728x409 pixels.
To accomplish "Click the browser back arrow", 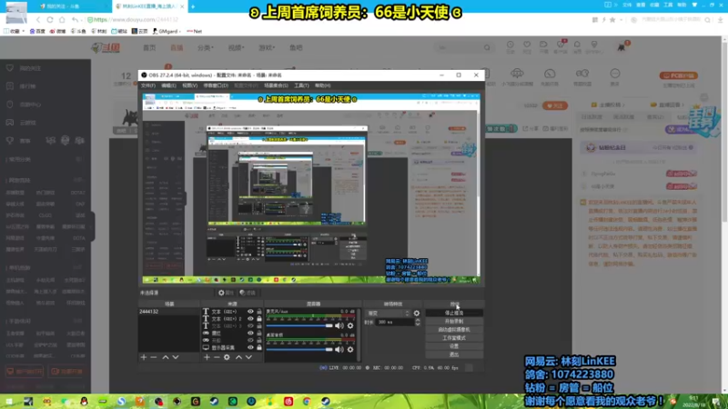I will pyautogui.click(x=38, y=20).
